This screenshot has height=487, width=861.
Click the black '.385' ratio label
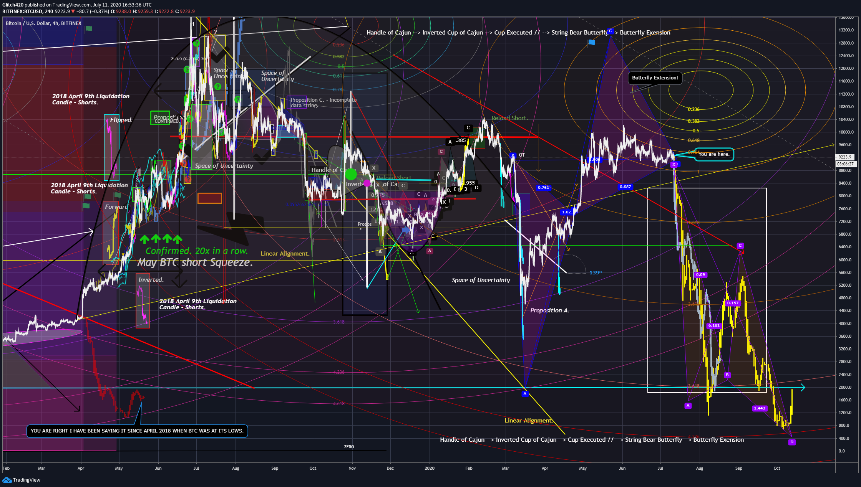(460, 140)
